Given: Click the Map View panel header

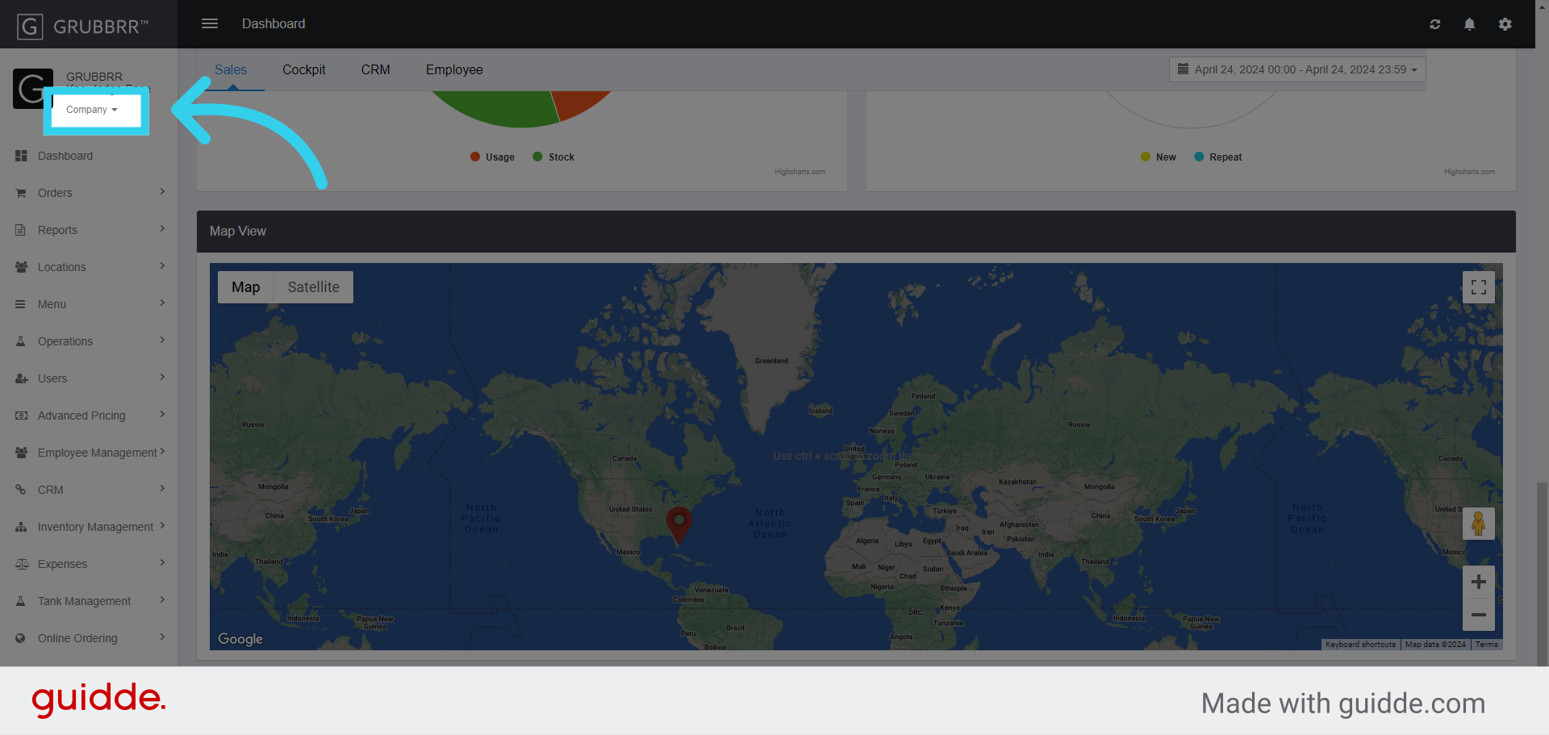Looking at the screenshot, I should point(856,232).
